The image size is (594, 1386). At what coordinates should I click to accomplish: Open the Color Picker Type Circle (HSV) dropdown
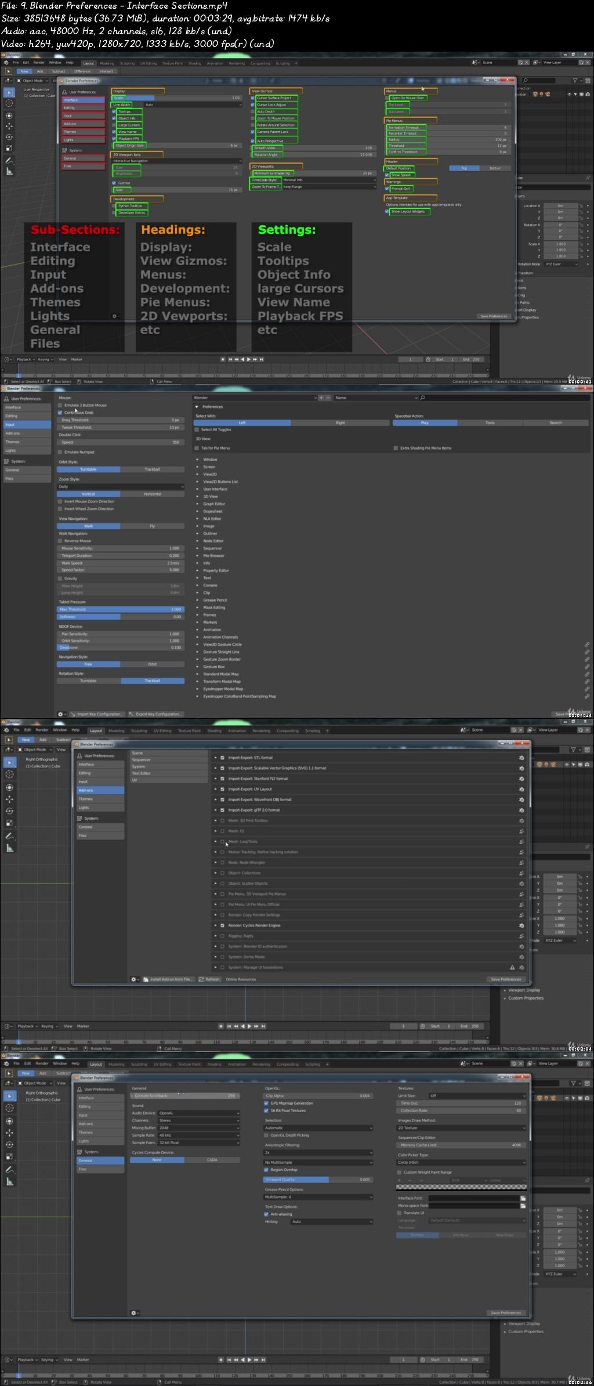[461, 1163]
